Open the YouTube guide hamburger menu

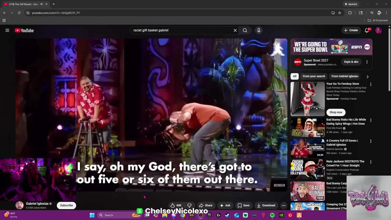click(x=7, y=30)
